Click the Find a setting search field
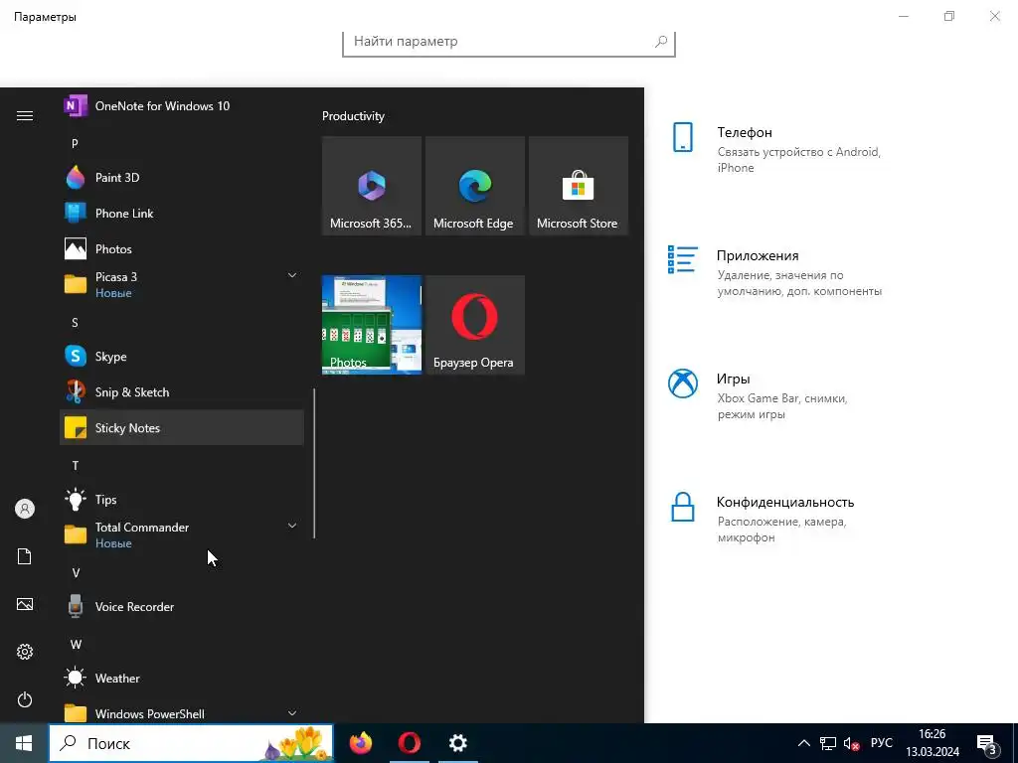The image size is (1018, 763). pos(508,42)
